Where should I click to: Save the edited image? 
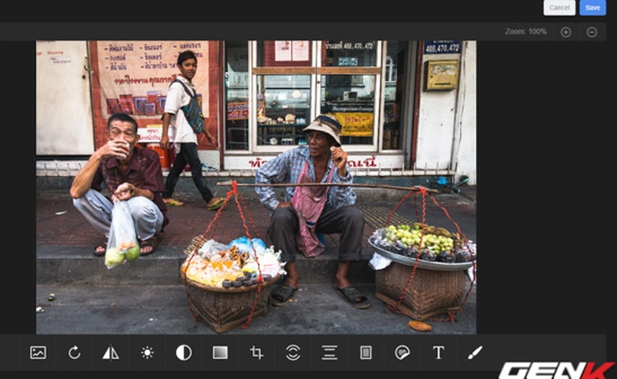(592, 7)
